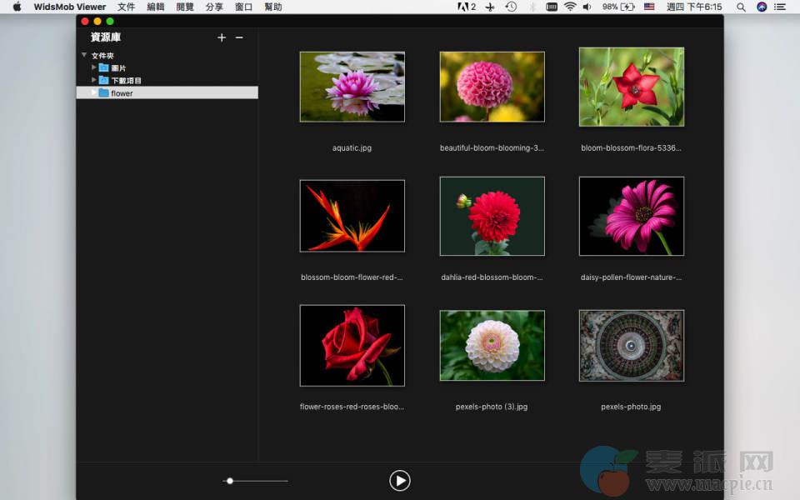Start slideshow with the play button

coord(400,480)
